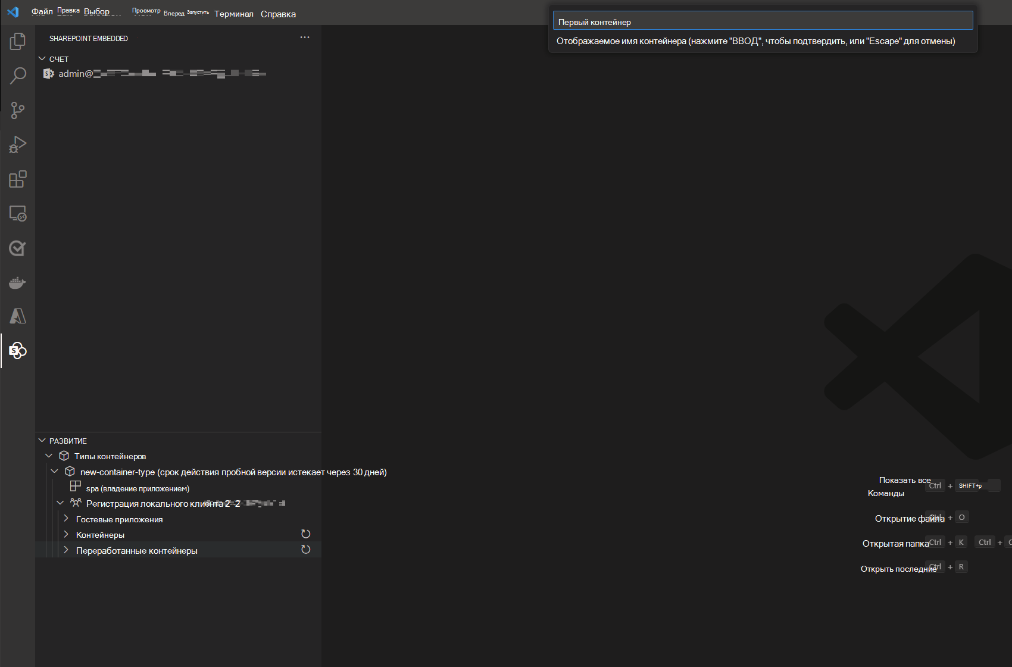Image resolution: width=1012 pixels, height=667 pixels.
Task: Click the cube icon beside Типы контейнеров
Action: [x=64, y=456]
